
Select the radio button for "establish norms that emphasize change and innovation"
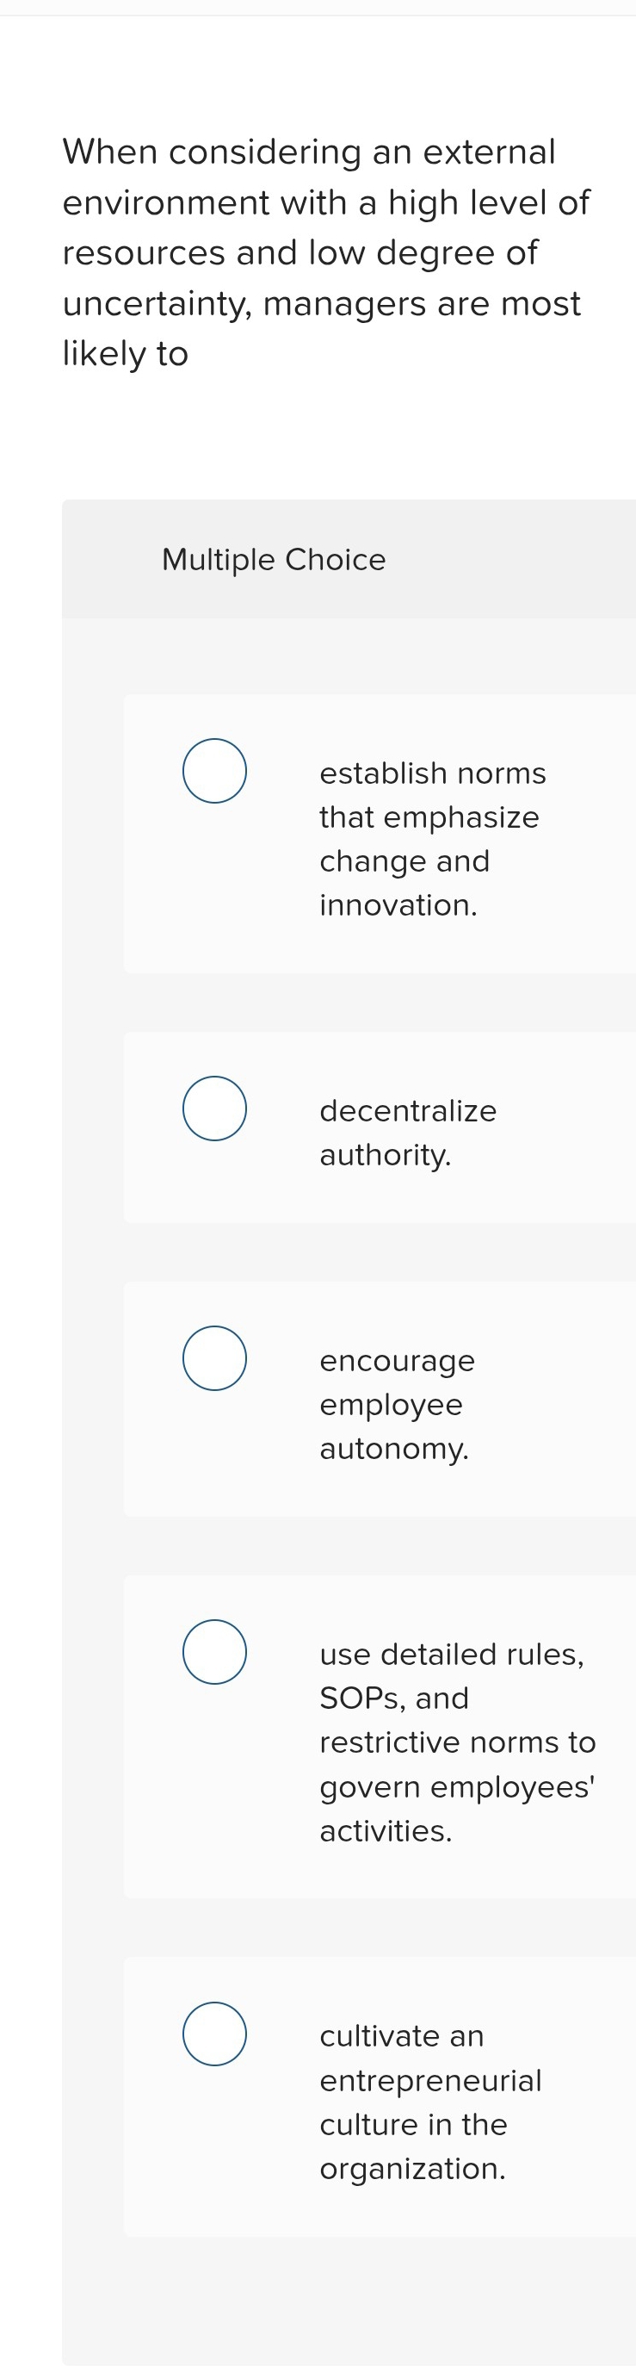coord(215,770)
